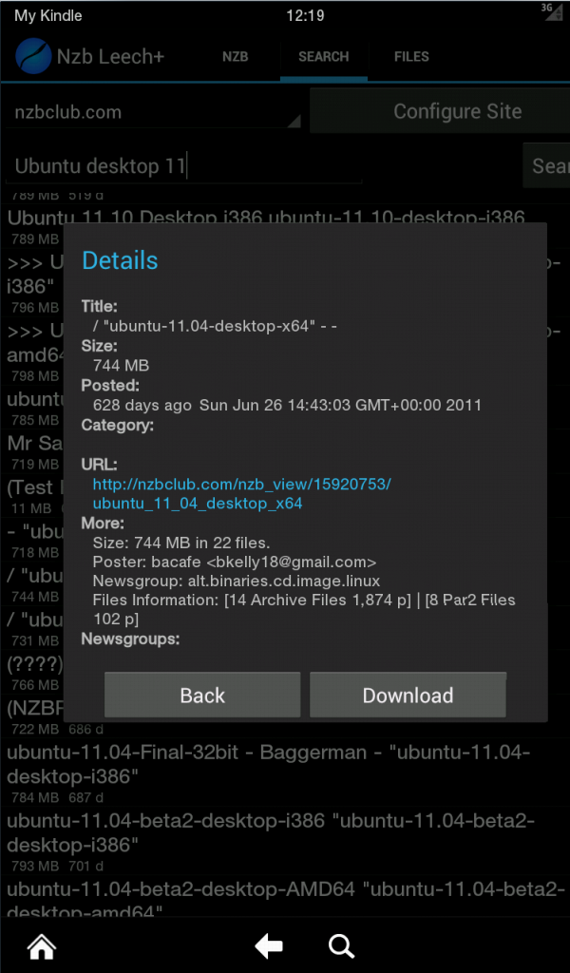
Task: Click the Configure Site button
Action: tap(440, 111)
